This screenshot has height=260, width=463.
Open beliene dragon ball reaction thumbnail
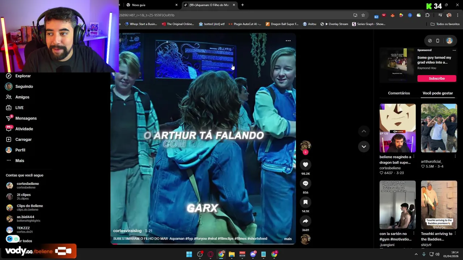(x=398, y=128)
